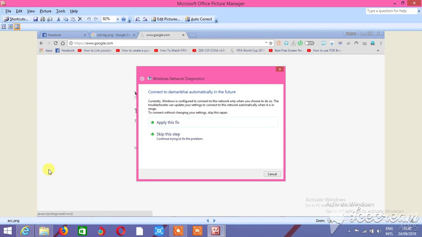The width and height of the screenshot is (422, 237).
Task: Click the Shortcuts... toolbar button
Action: pyautogui.click(x=16, y=19)
